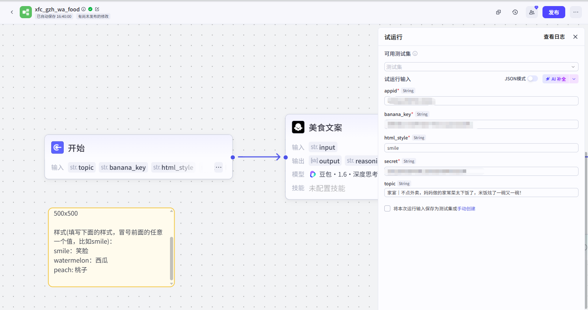Click the green check status icon
Viewport: 588px width, 310px height.
click(90, 9)
